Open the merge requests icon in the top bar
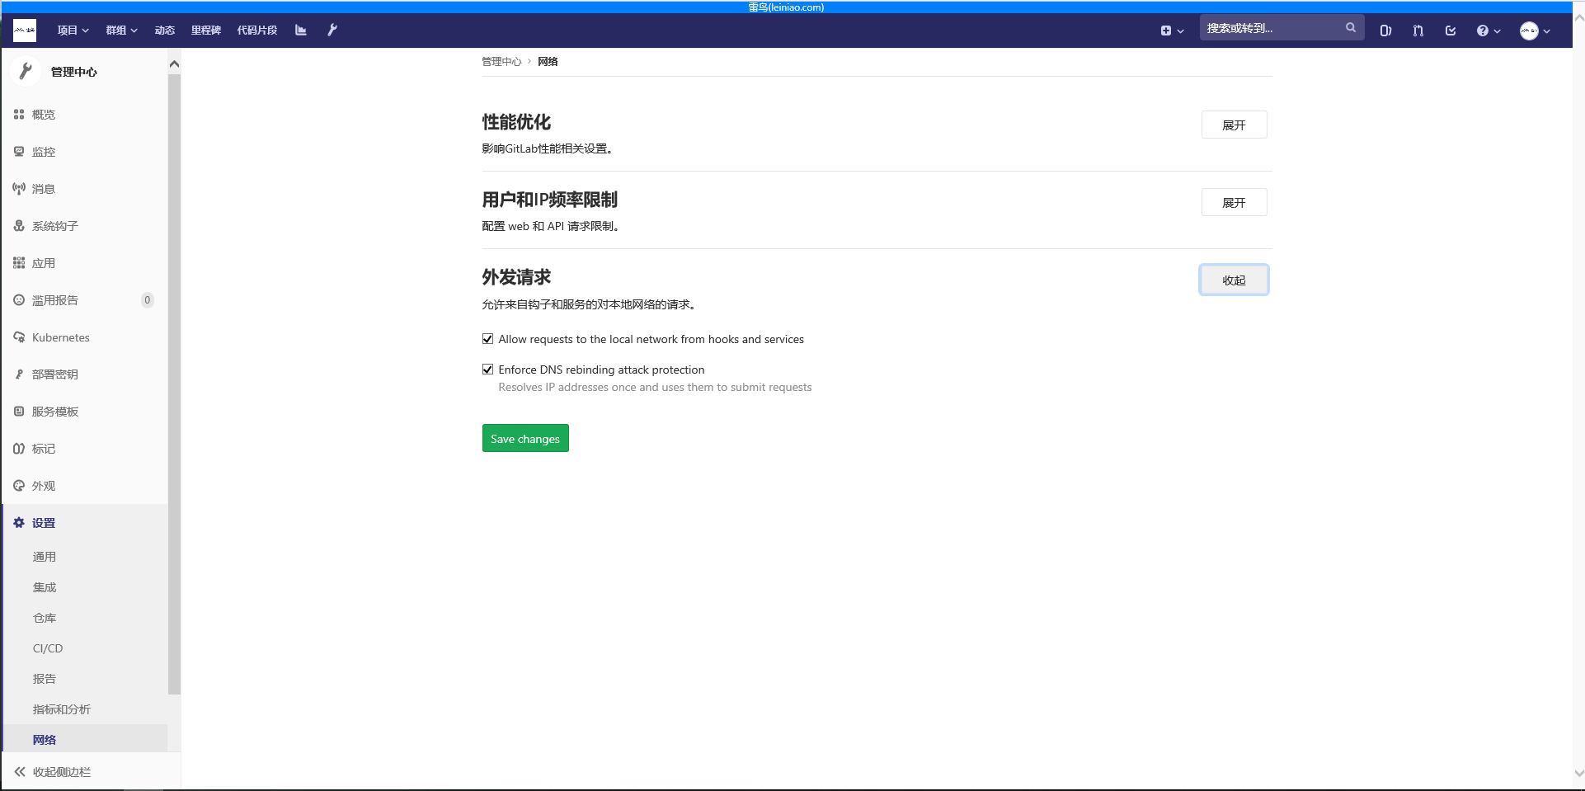Image resolution: width=1585 pixels, height=791 pixels. coord(1418,31)
